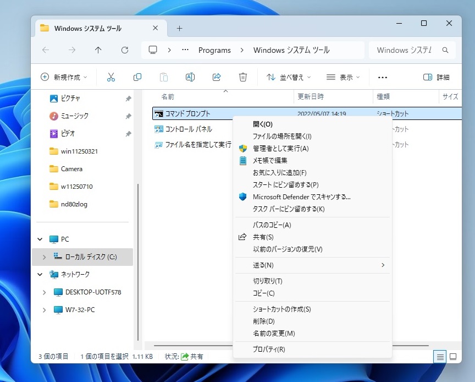
Task: Open the See more three-dots toolbar menu
Action: click(x=383, y=78)
